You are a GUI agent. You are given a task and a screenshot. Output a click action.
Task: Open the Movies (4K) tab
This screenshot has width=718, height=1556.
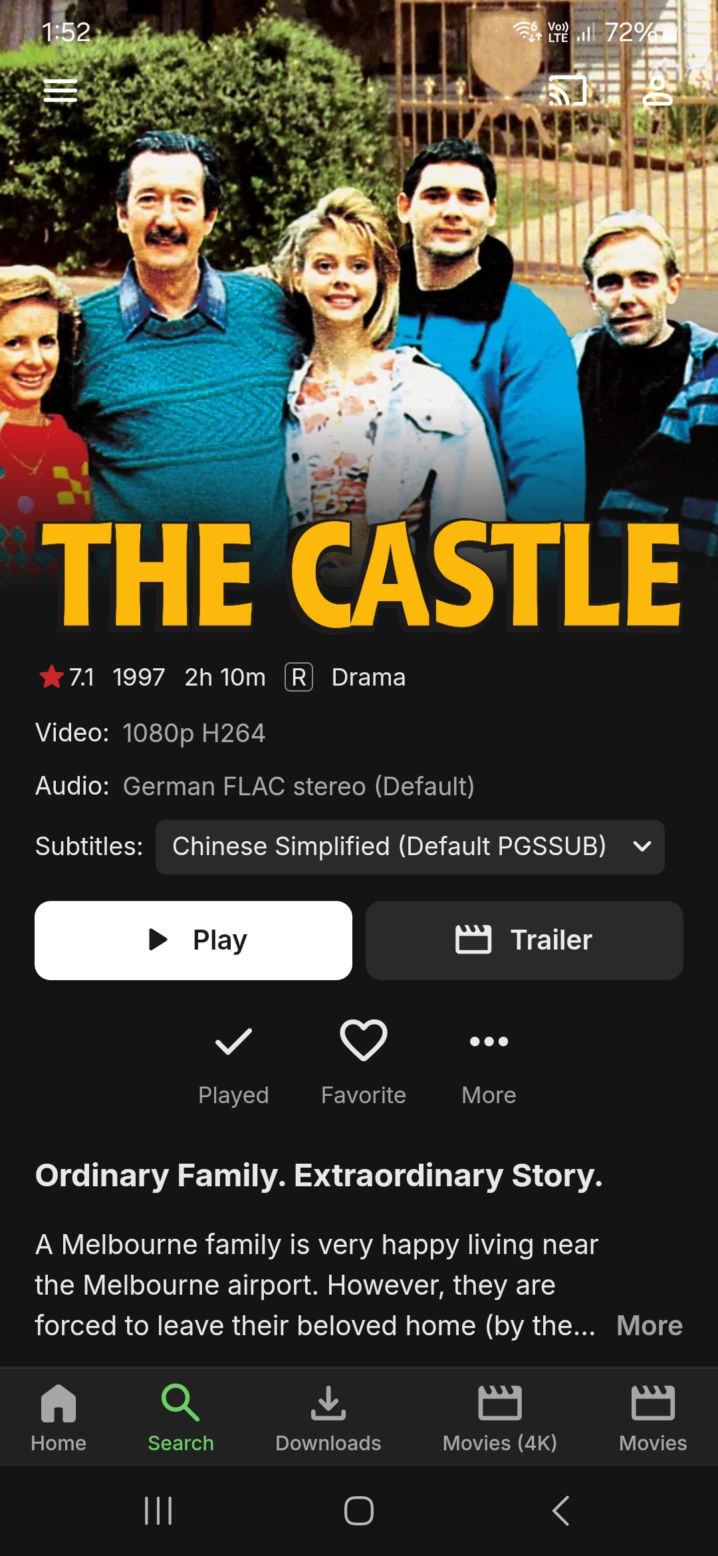pyautogui.click(x=500, y=1418)
